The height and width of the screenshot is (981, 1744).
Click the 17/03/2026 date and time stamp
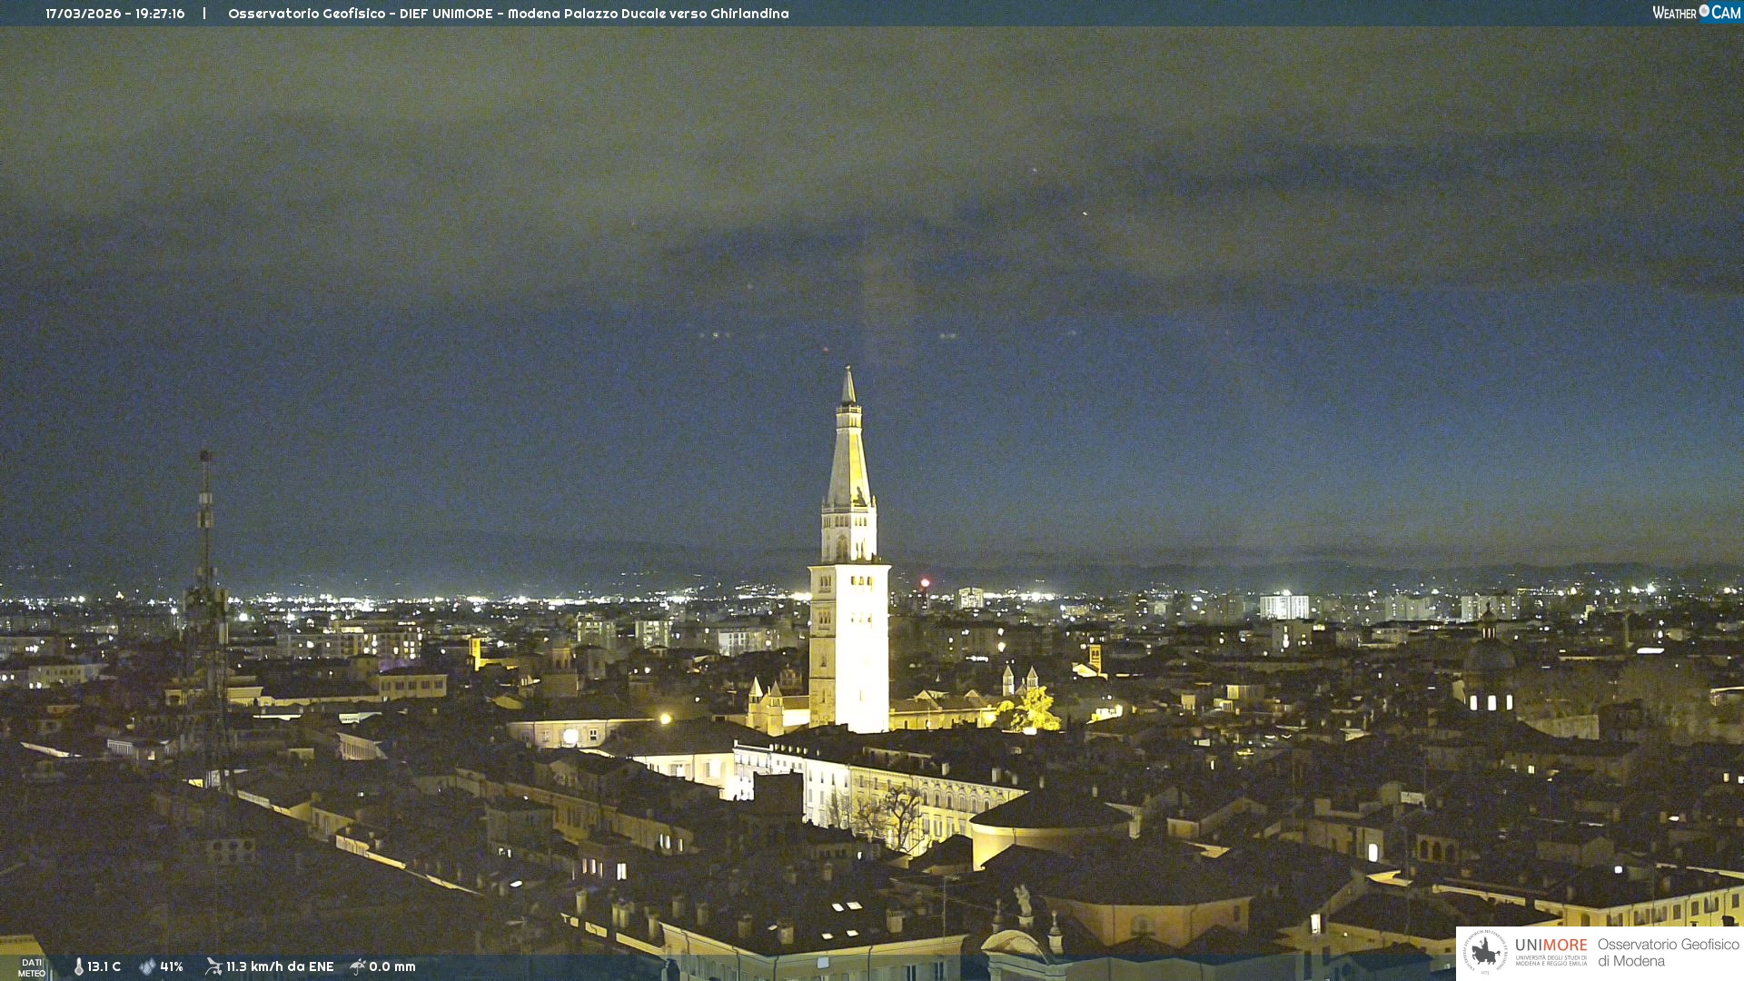114,14
